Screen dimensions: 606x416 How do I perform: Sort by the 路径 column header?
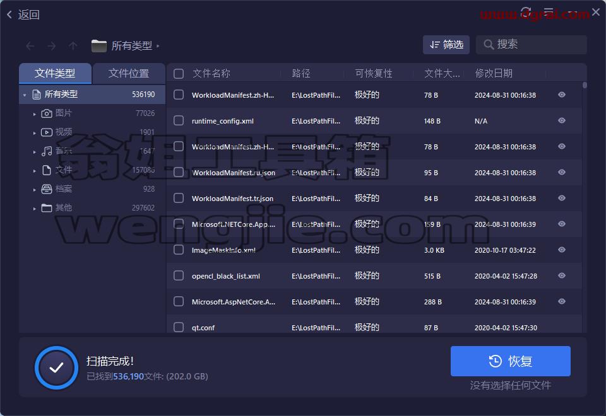click(301, 73)
